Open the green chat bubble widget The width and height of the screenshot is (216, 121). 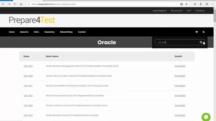(x=206, y=117)
